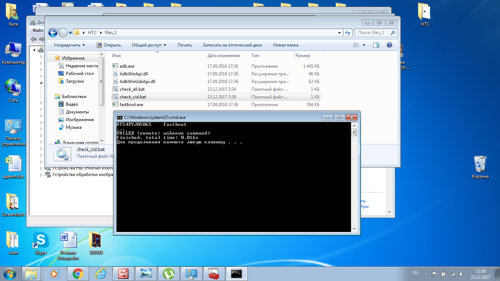
Task: Click the Новая папка button
Action: (x=286, y=45)
